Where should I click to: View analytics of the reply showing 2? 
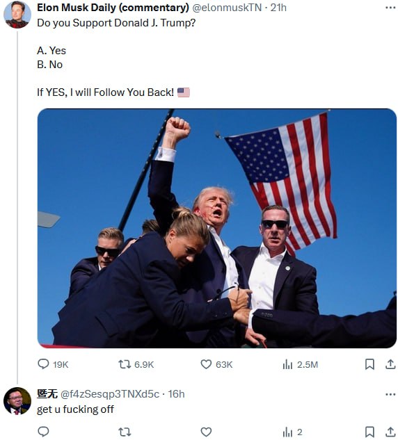pyautogui.click(x=292, y=432)
